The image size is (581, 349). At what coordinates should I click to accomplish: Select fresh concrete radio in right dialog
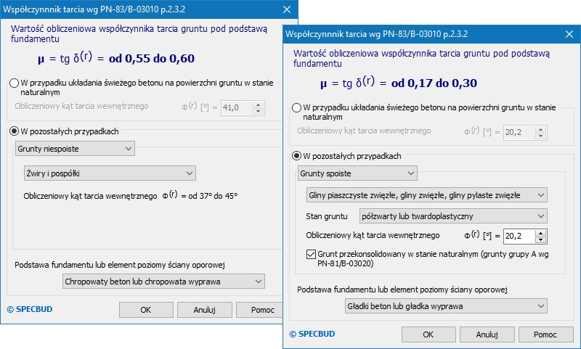pyautogui.click(x=296, y=108)
